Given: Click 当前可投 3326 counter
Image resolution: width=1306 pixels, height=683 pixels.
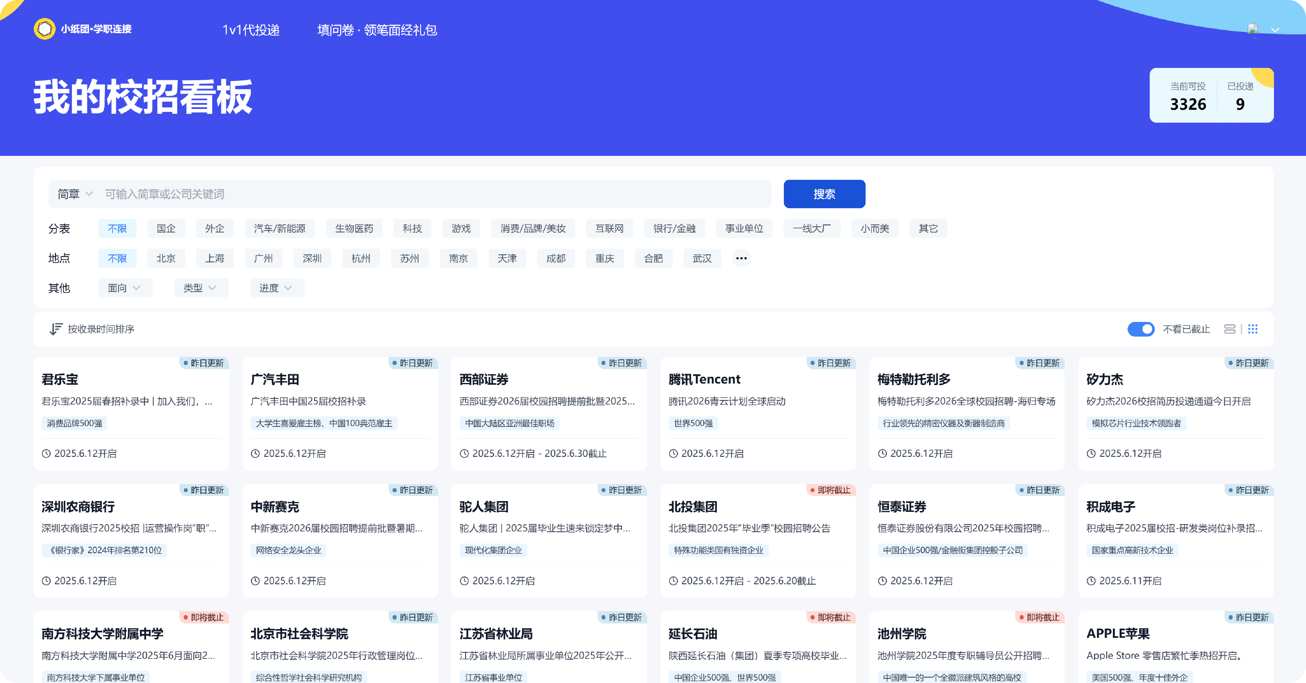Looking at the screenshot, I should click(1187, 96).
